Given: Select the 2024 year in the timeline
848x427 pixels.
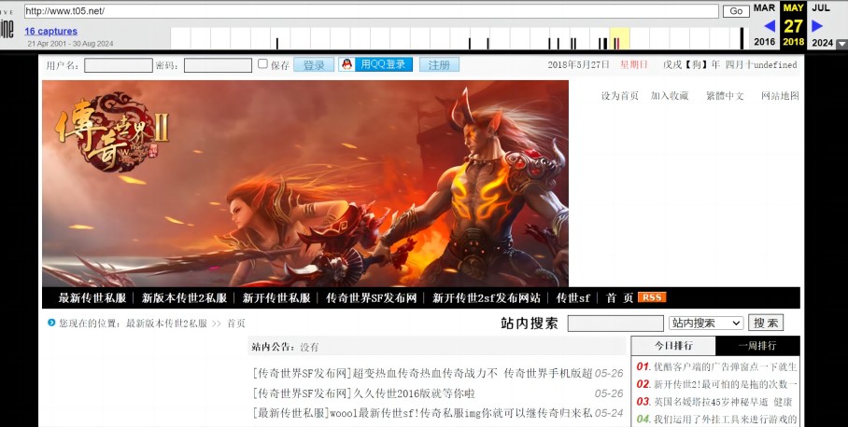Looking at the screenshot, I should click(822, 42).
